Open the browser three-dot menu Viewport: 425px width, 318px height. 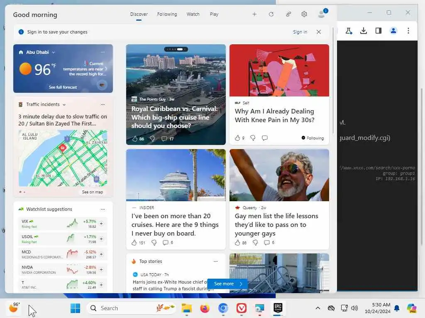coord(408,31)
